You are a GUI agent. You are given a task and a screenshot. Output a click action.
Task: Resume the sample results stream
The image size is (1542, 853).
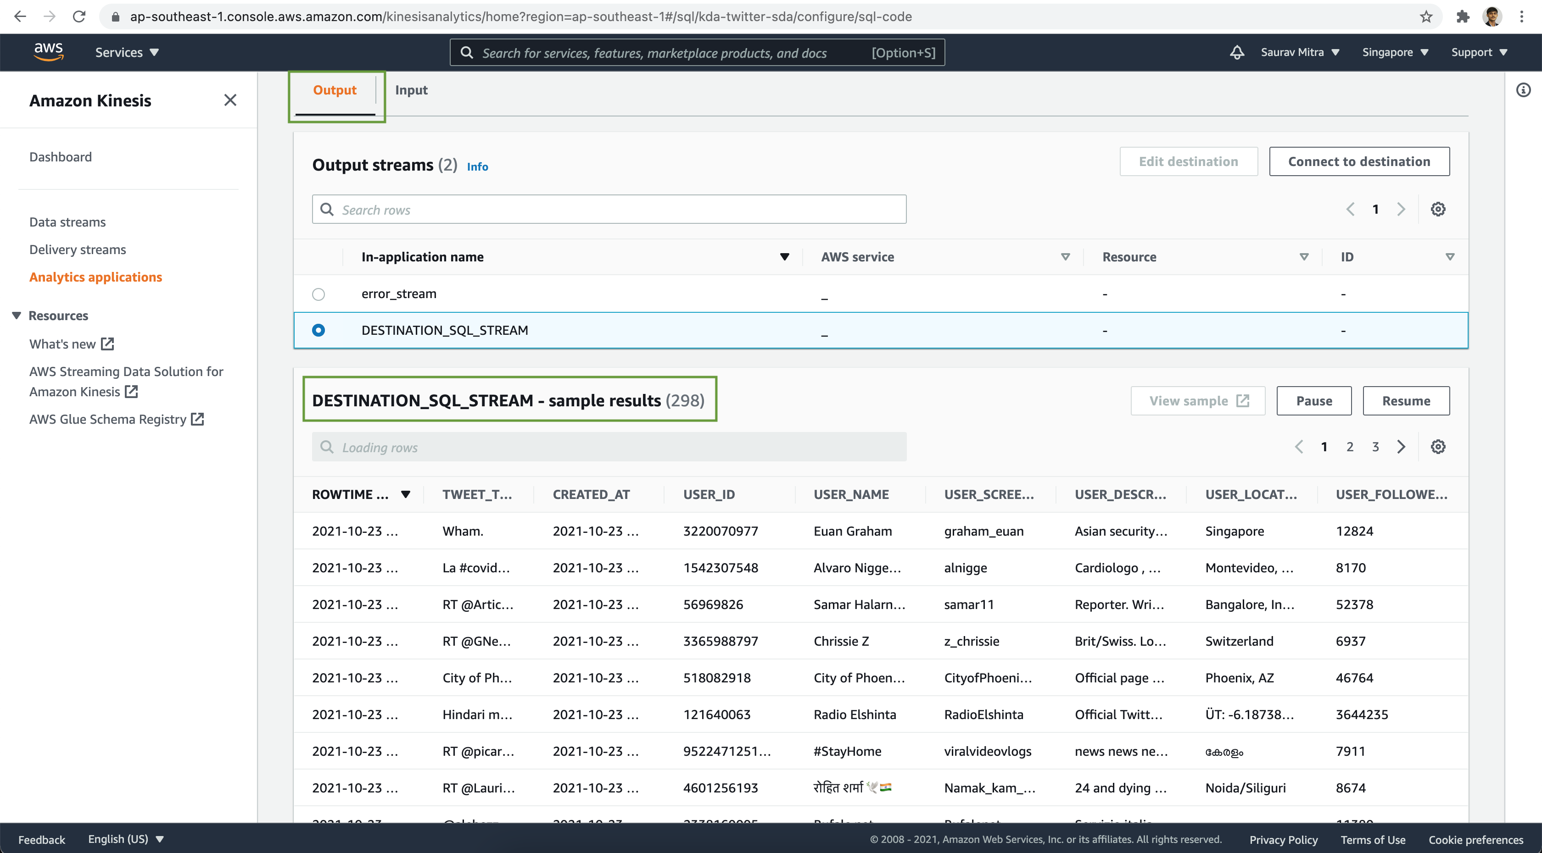1406,401
